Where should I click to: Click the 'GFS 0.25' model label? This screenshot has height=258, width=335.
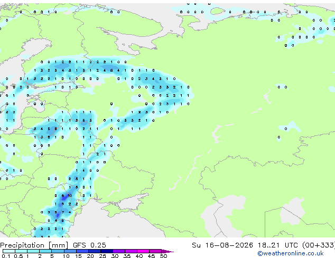(x=89, y=245)
